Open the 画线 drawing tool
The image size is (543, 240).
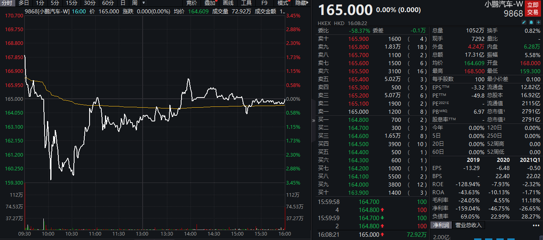228,3
